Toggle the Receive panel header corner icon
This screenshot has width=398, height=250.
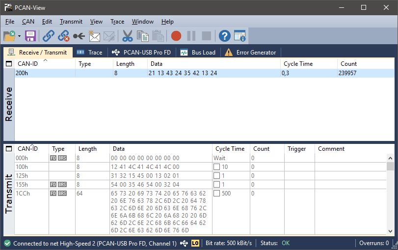pyautogui.click(x=8, y=64)
